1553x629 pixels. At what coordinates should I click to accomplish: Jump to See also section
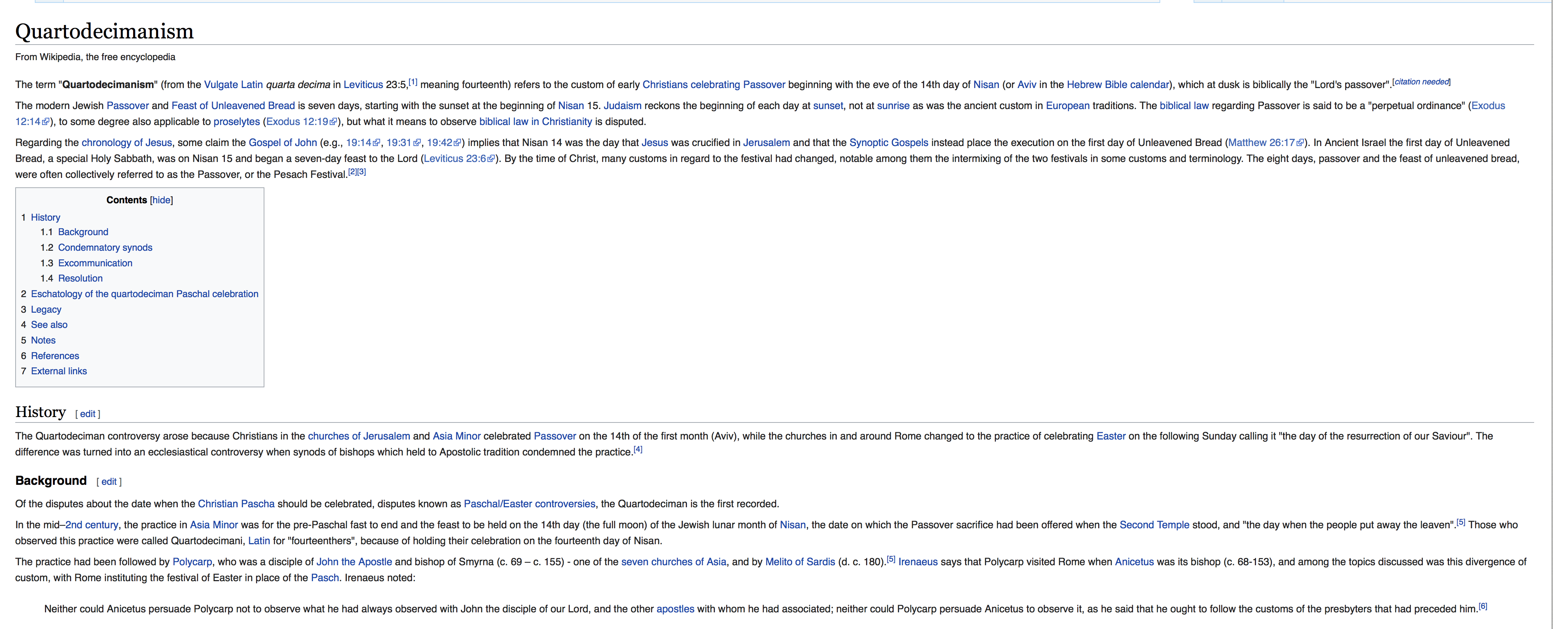pyautogui.click(x=49, y=325)
